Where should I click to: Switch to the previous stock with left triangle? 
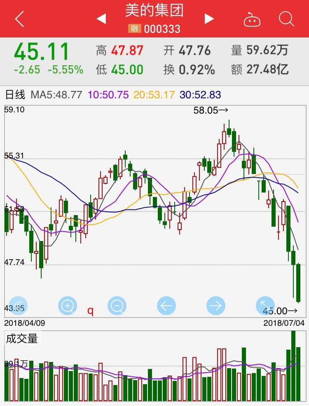[x=101, y=19]
